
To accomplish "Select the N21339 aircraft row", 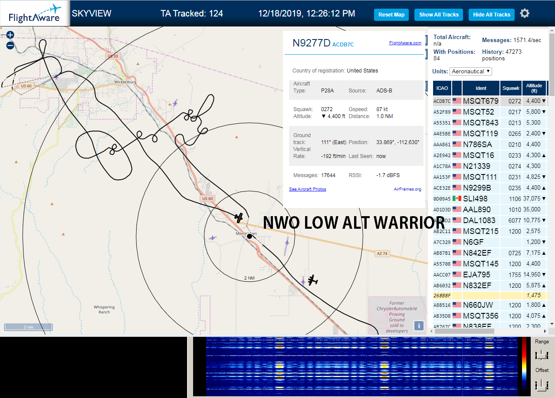I will point(490,166).
